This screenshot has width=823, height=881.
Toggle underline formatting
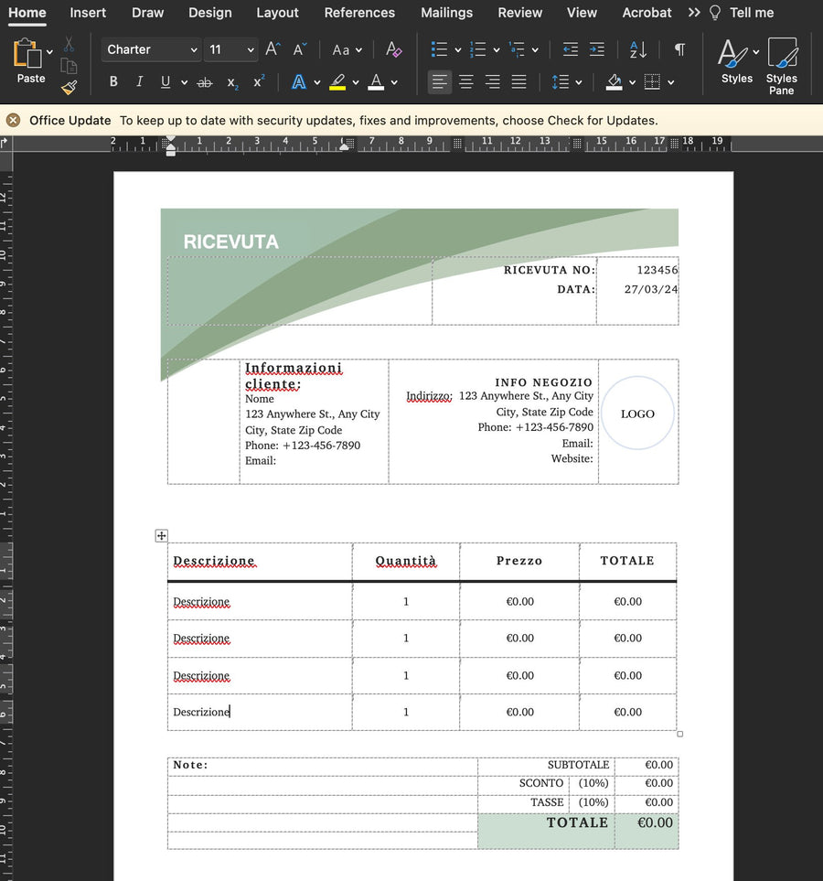tap(166, 82)
